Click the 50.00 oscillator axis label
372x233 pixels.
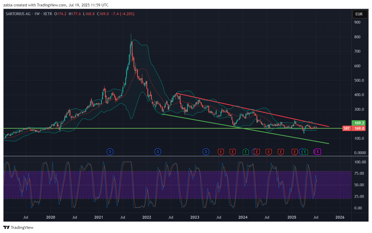pyautogui.click(x=359, y=185)
